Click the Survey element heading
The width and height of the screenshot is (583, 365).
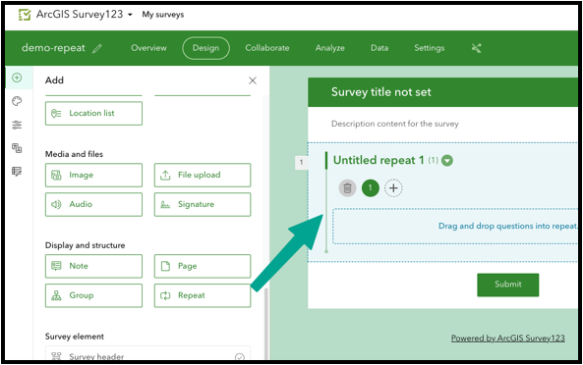pos(75,337)
